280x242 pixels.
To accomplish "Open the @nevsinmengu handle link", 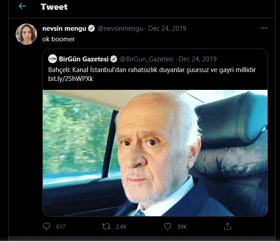I will pos(120,28).
